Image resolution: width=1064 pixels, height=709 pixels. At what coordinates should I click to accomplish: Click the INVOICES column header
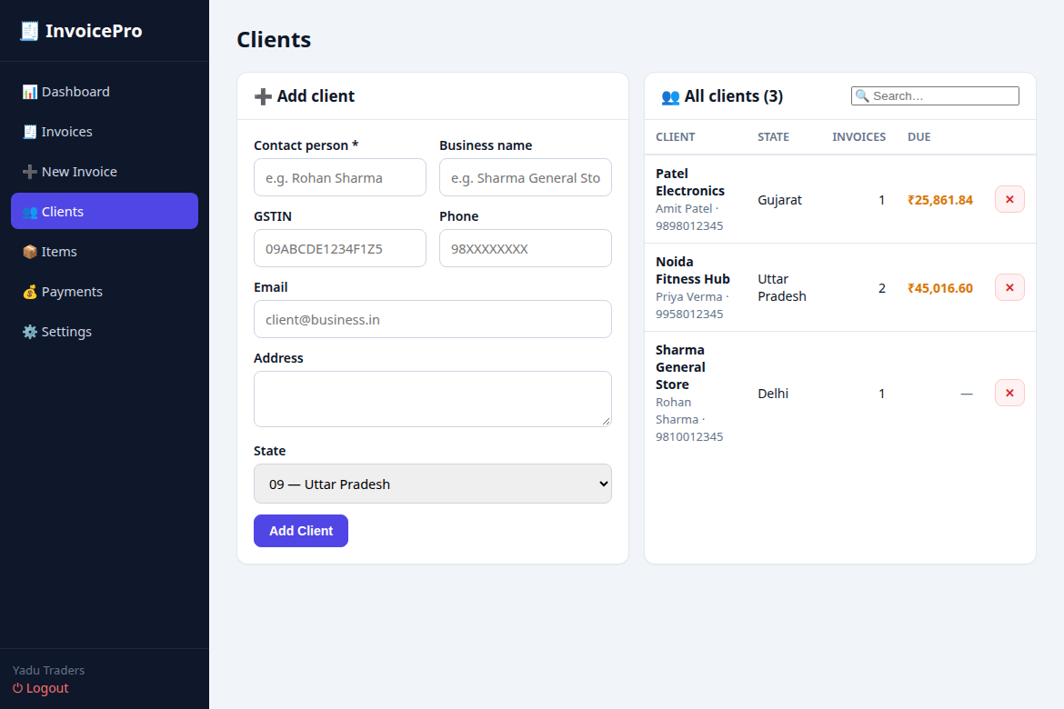(859, 137)
